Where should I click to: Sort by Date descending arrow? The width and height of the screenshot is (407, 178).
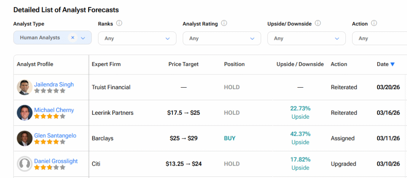coord(392,64)
